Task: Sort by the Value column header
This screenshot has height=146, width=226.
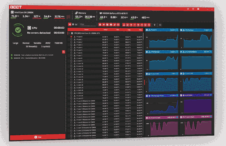Action: point(105,30)
